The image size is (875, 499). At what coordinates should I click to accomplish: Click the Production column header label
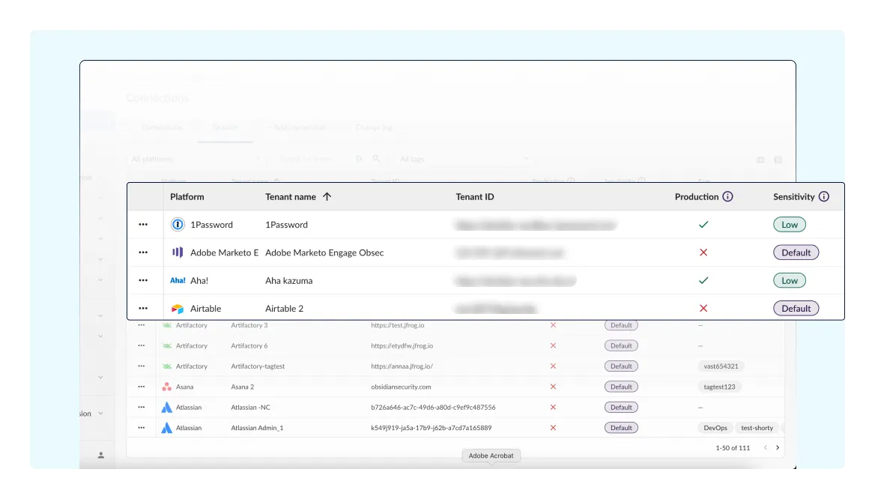click(x=697, y=196)
